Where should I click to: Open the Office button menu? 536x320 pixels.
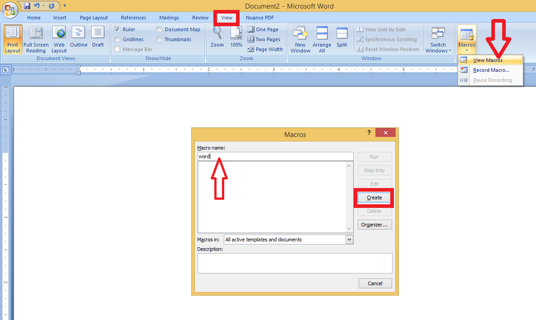click(10, 9)
